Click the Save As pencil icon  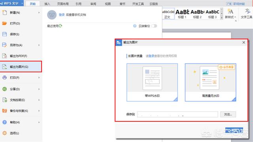coord(4,45)
